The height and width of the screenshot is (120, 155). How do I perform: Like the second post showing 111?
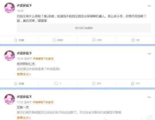pos(133,83)
